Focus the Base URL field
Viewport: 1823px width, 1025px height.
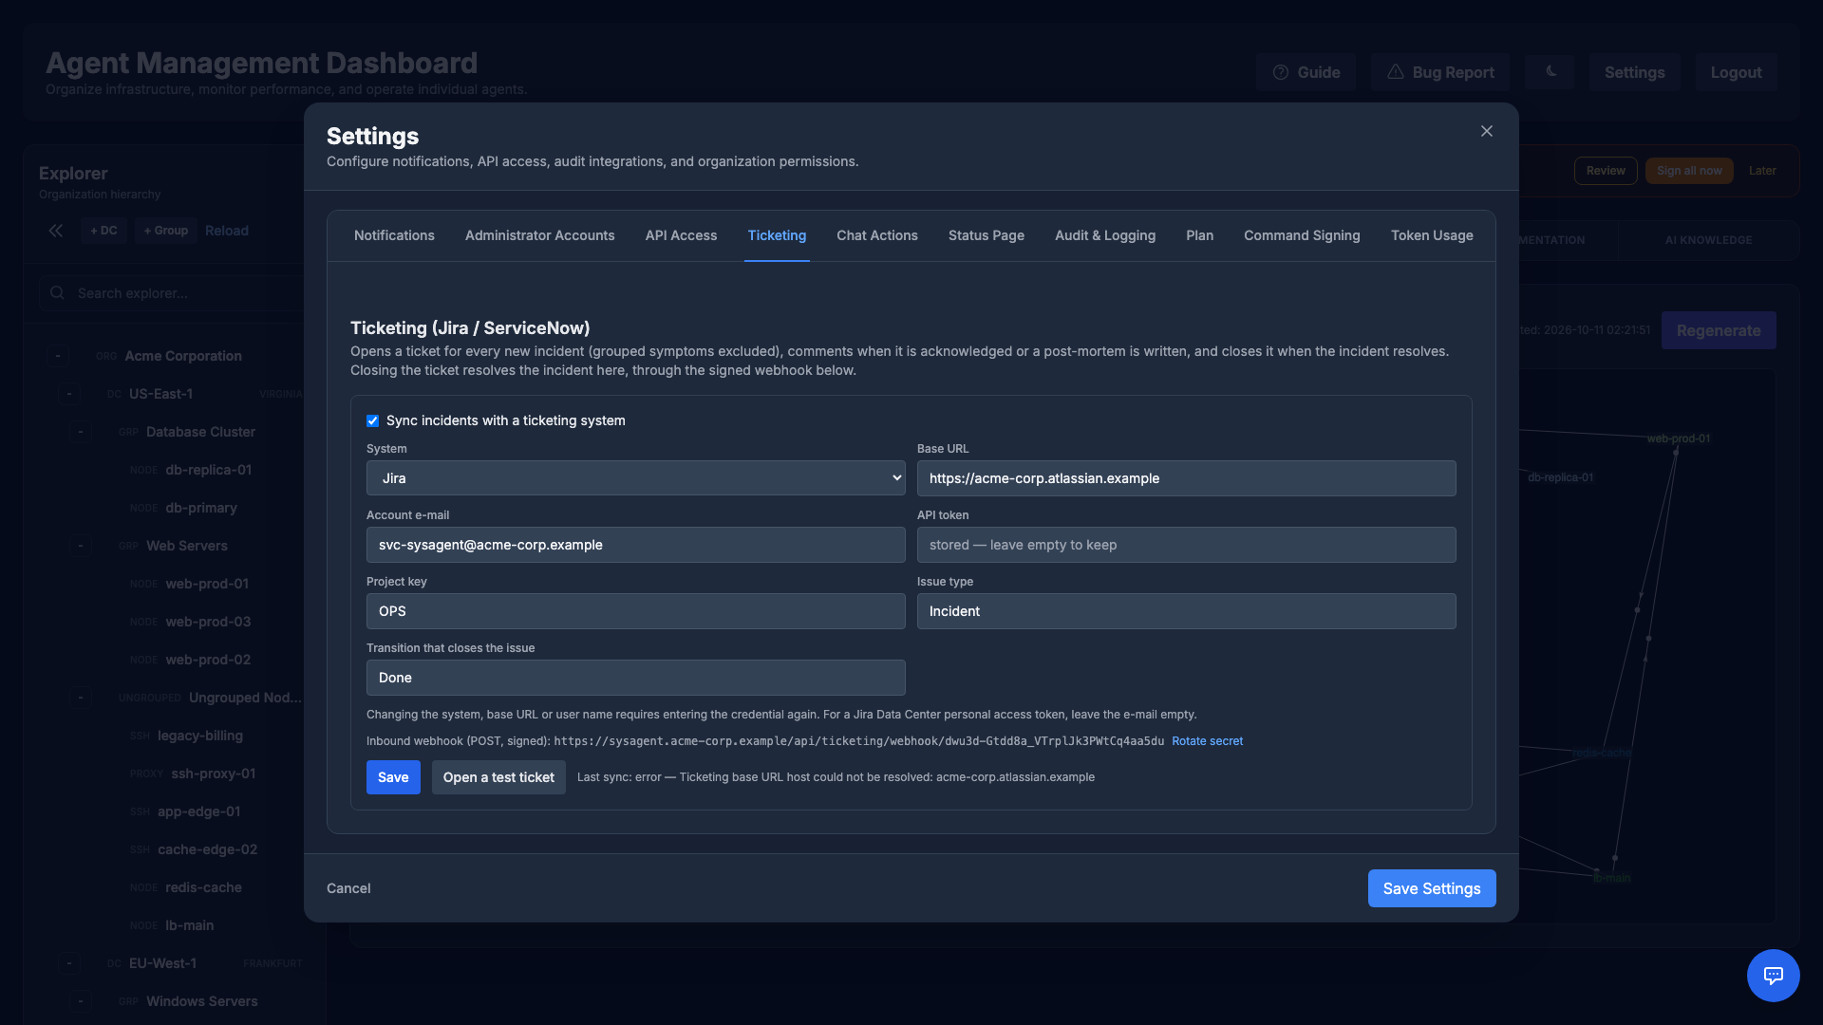(x=1186, y=478)
